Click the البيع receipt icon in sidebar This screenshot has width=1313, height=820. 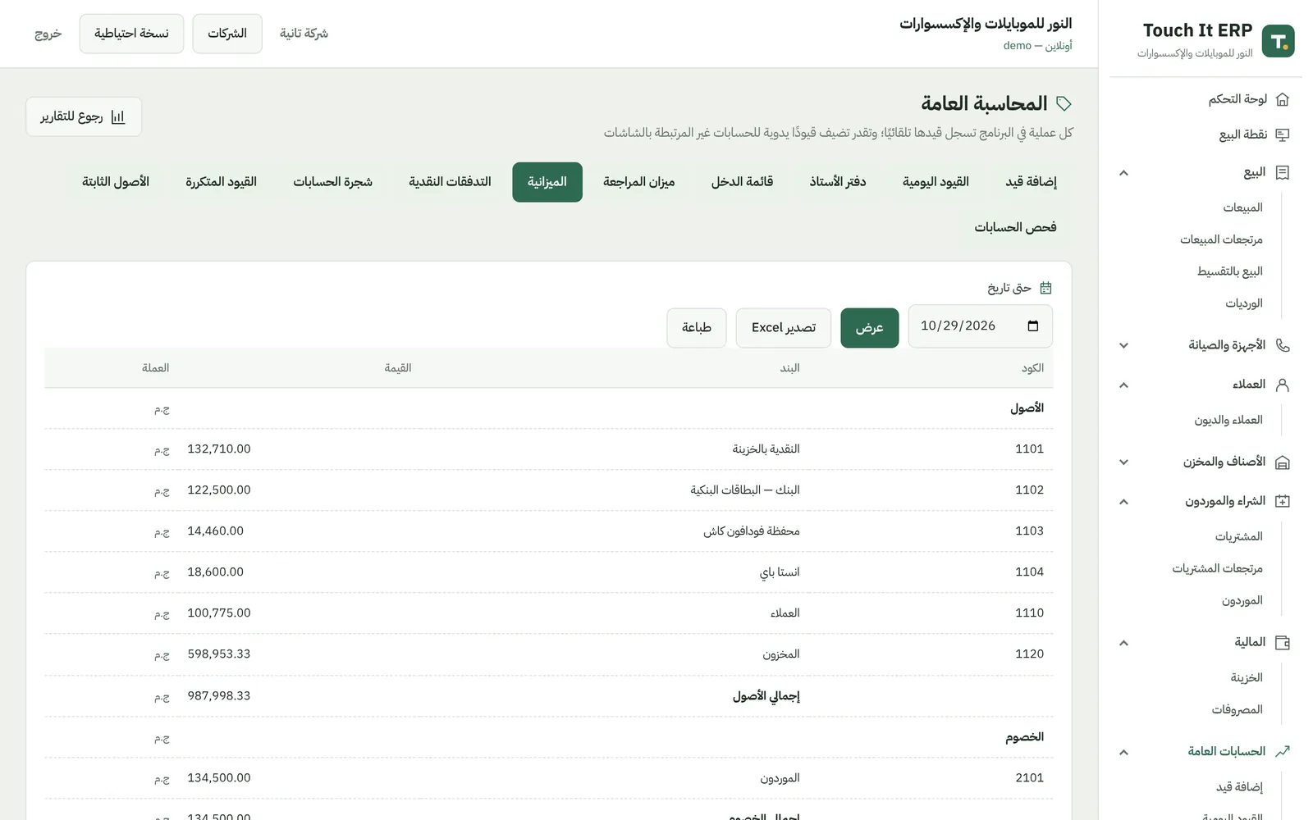pos(1283,172)
